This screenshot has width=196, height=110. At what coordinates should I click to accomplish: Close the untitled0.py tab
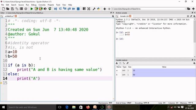(x=16, y=16)
